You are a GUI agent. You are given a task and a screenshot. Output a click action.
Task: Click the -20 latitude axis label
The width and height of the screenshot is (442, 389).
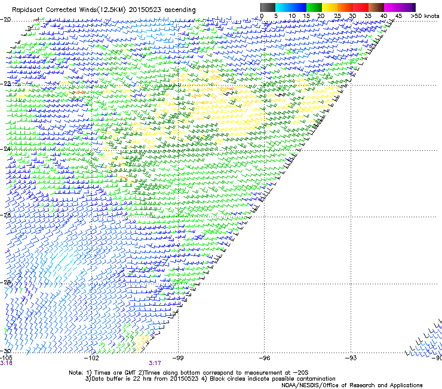tap(5, 20)
